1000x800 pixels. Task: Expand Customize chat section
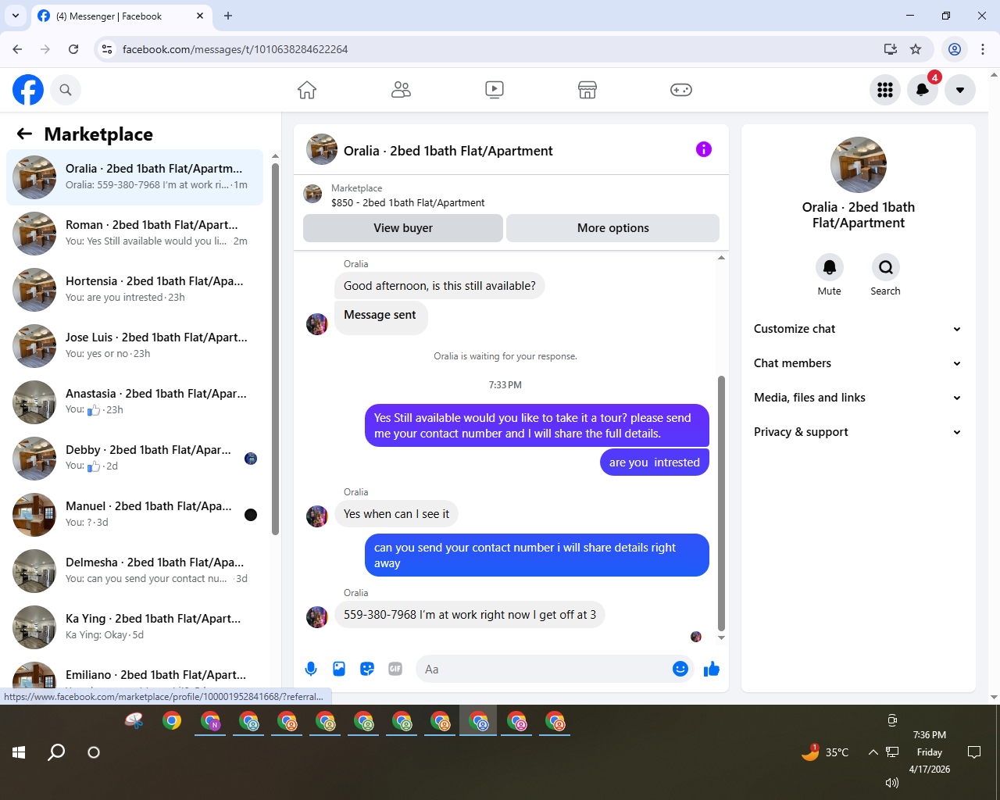click(858, 329)
